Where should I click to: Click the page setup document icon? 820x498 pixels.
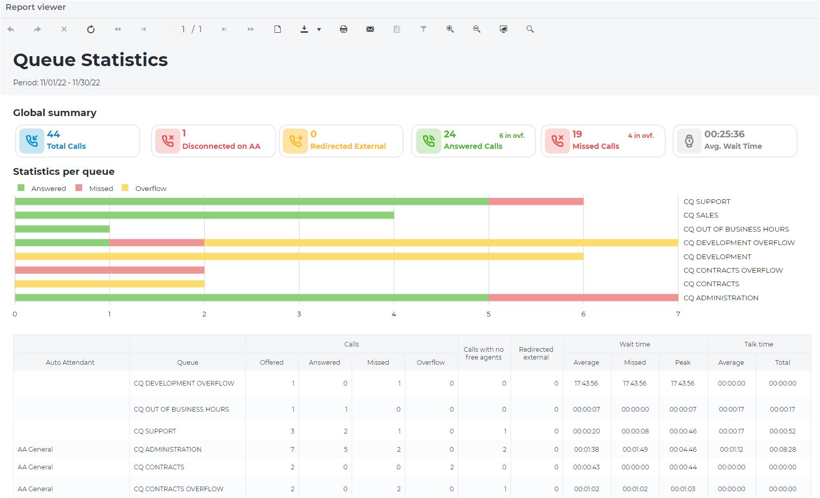click(x=278, y=30)
